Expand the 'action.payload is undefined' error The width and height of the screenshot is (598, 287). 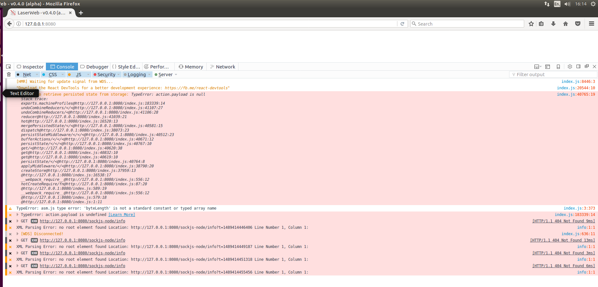[x=18, y=215]
